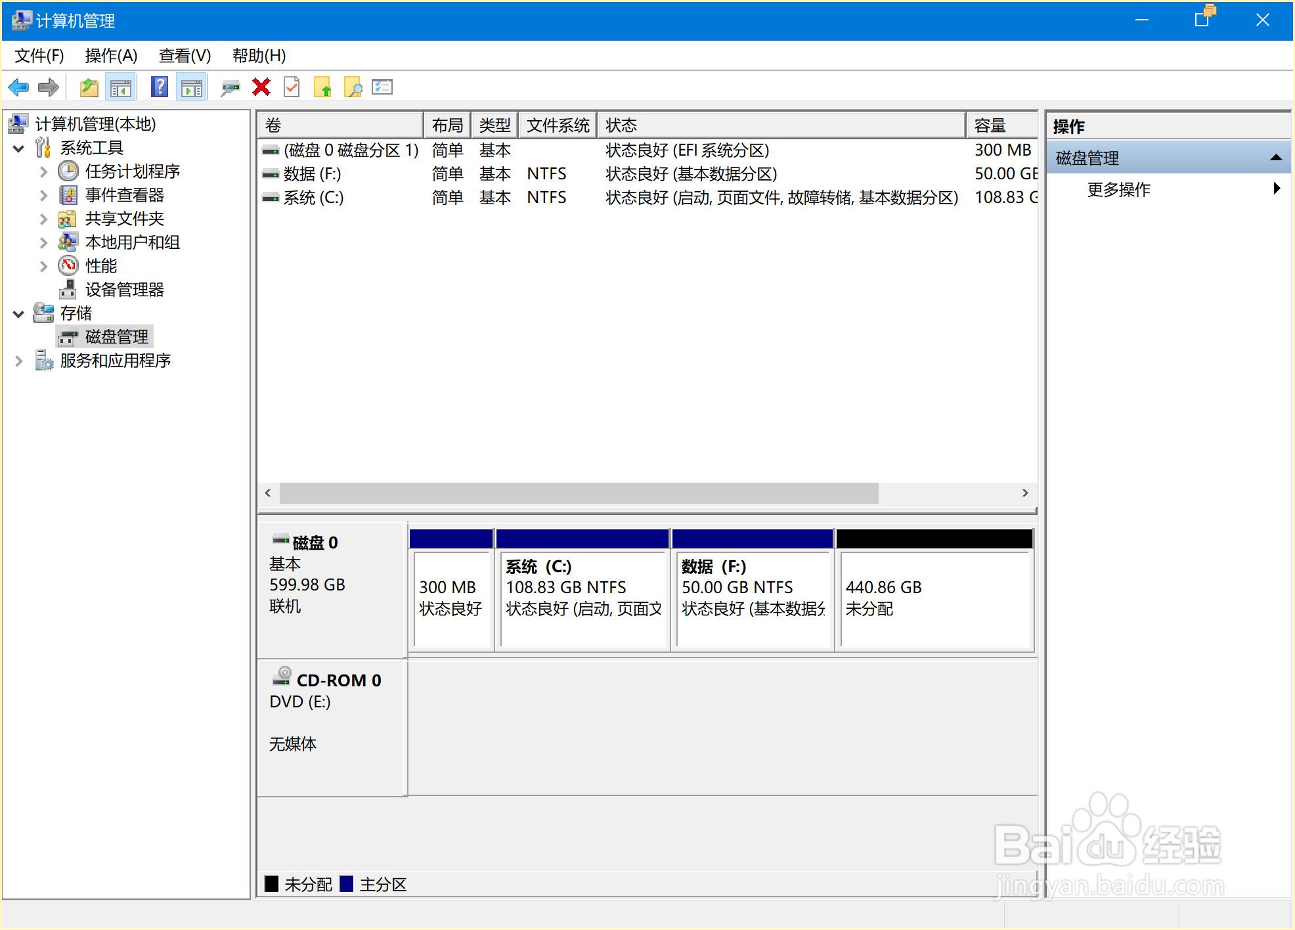Open the 操作(A) menu

coord(111,56)
